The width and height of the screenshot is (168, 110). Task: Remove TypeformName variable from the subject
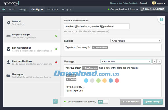[x=93, y=47]
